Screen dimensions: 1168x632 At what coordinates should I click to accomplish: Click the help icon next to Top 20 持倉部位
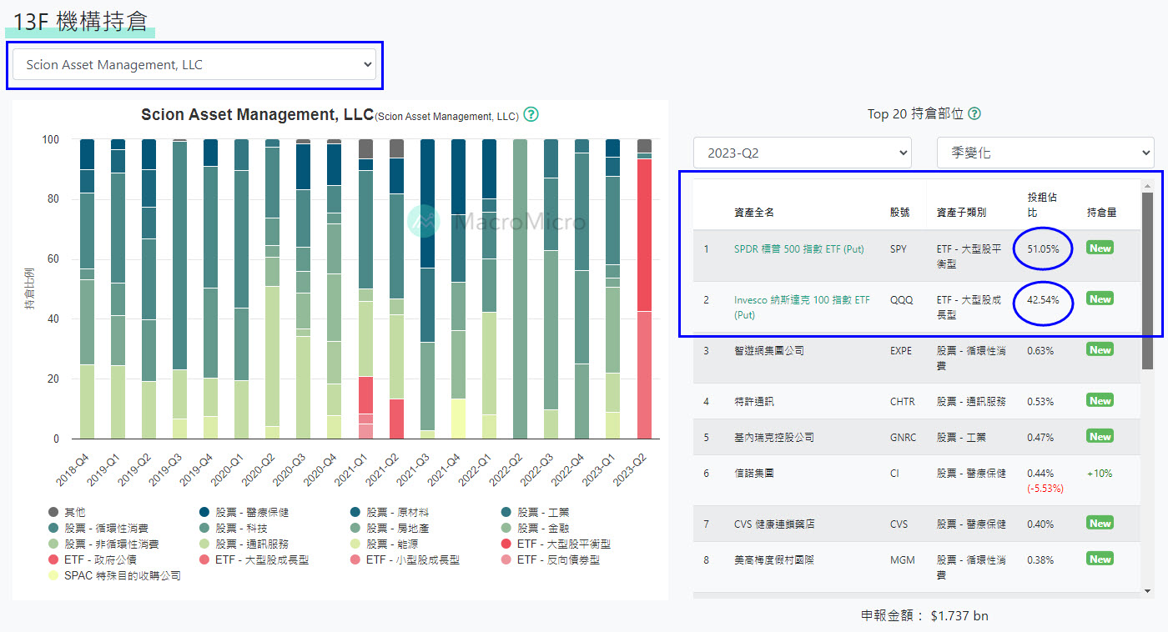point(974,114)
